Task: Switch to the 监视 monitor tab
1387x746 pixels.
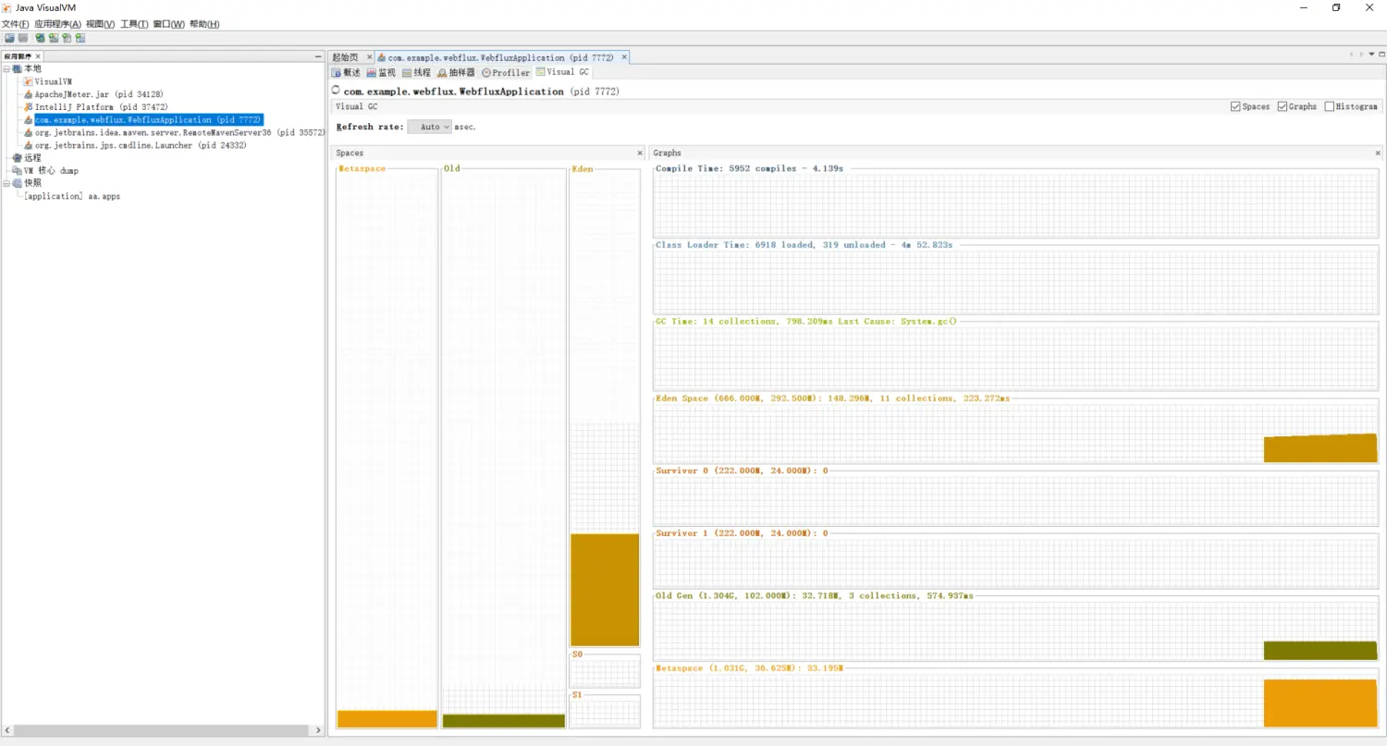Action: coord(381,72)
